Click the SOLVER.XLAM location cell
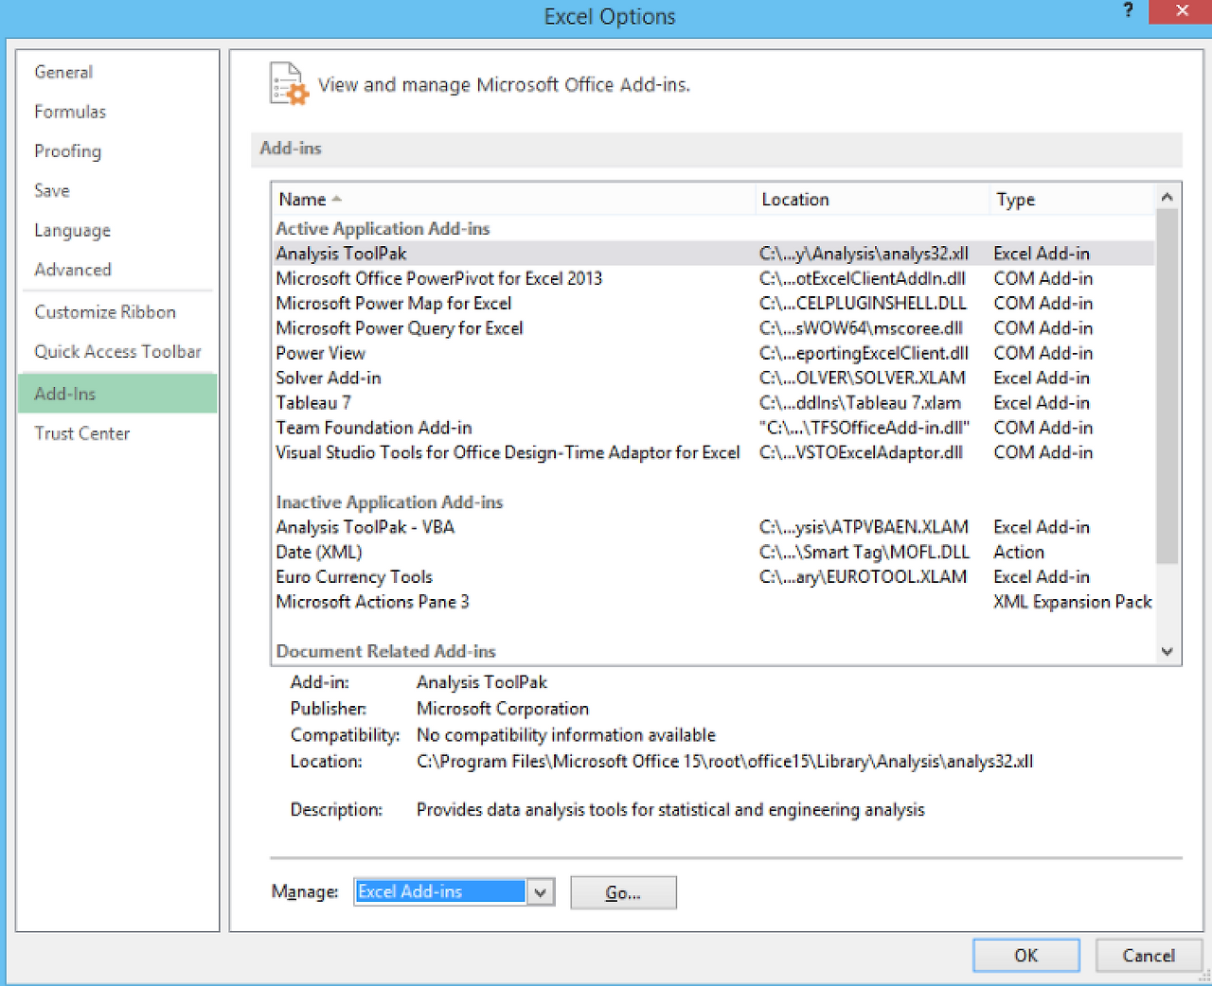 [862, 378]
